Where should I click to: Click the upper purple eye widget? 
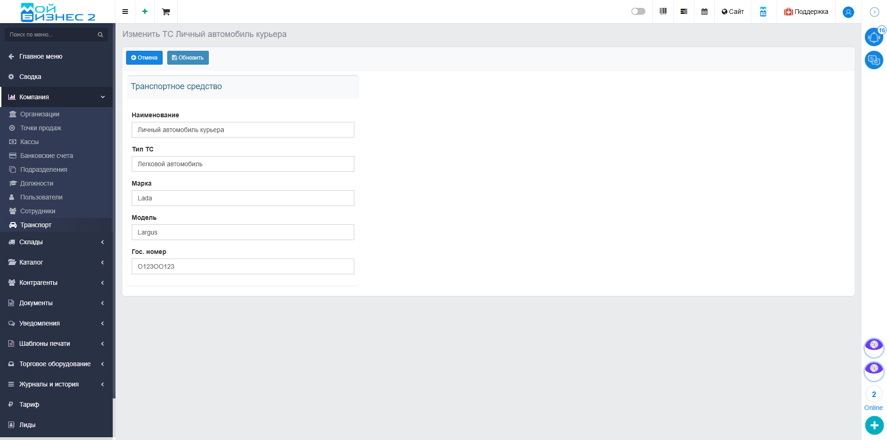874,347
